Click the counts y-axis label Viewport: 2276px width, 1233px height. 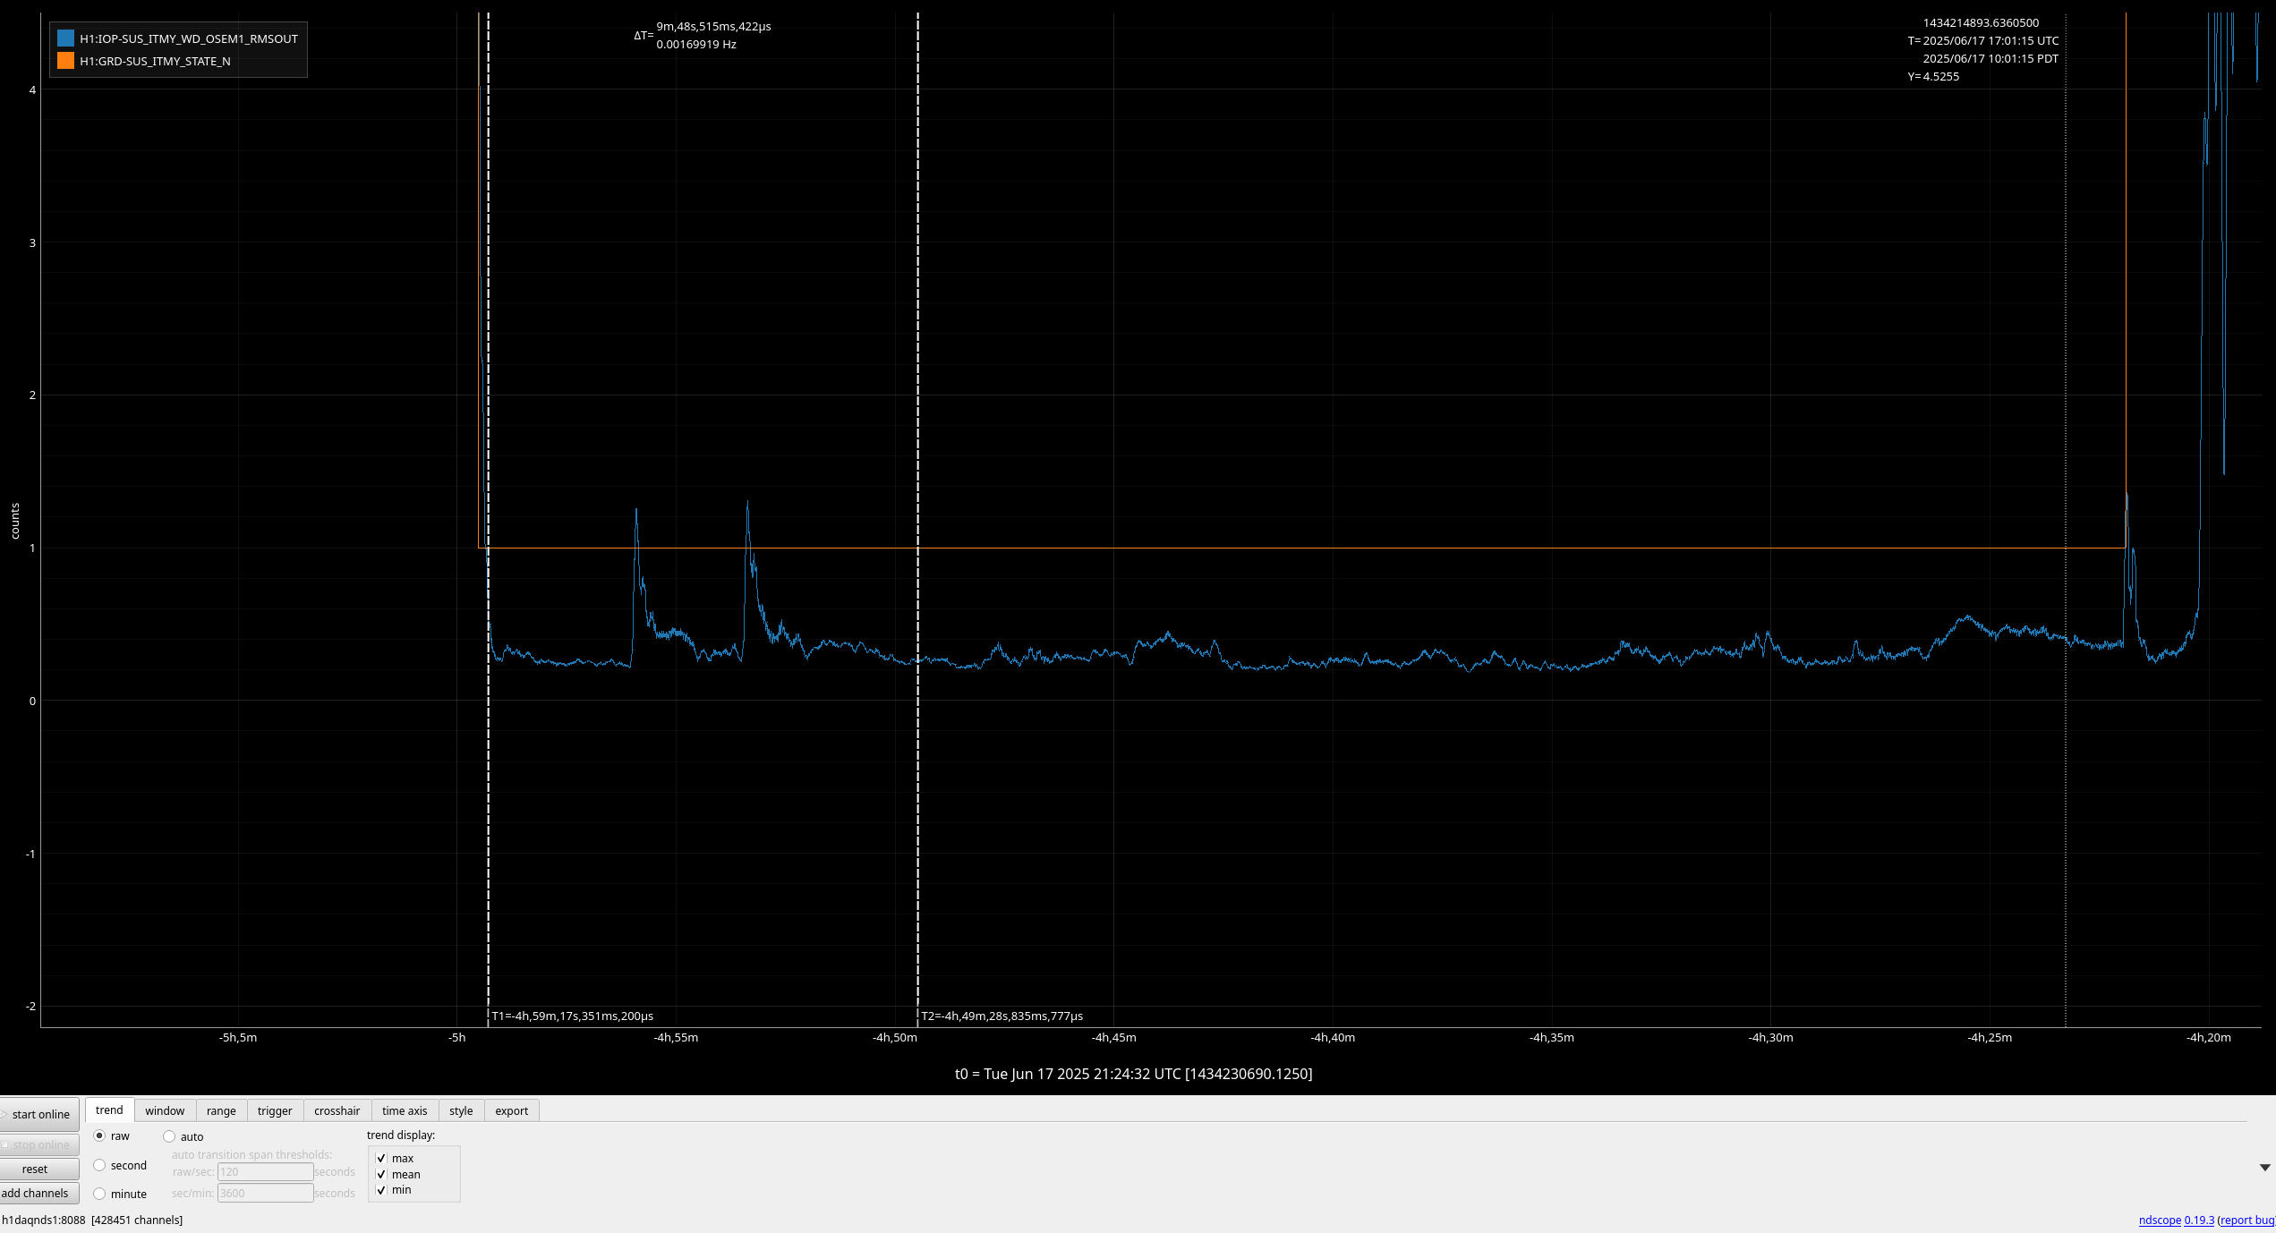pyautogui.click(x=15, y=521)
